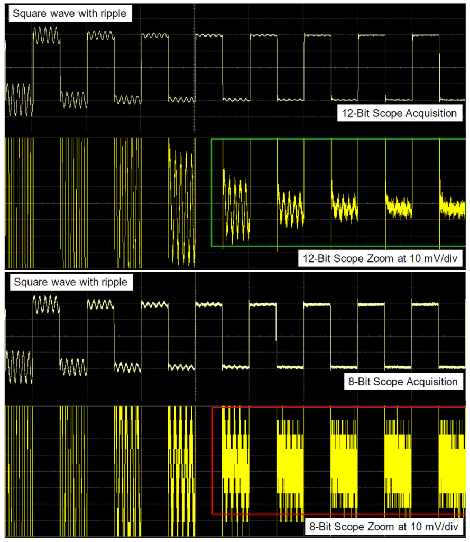Select the '12-Bit Scope Acquisition' label
The image size is (470, 542).
click(399, 113)
